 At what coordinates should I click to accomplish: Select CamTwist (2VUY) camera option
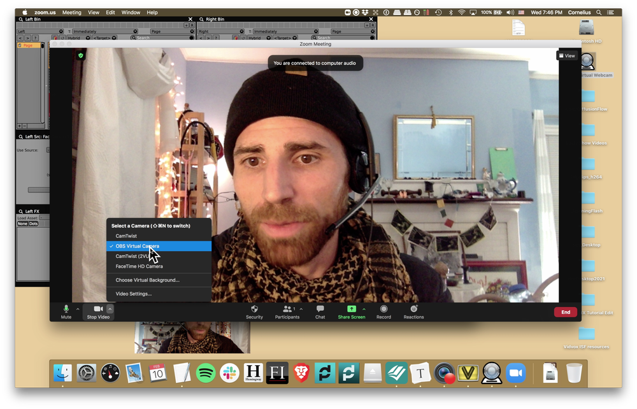click(159, 256)
